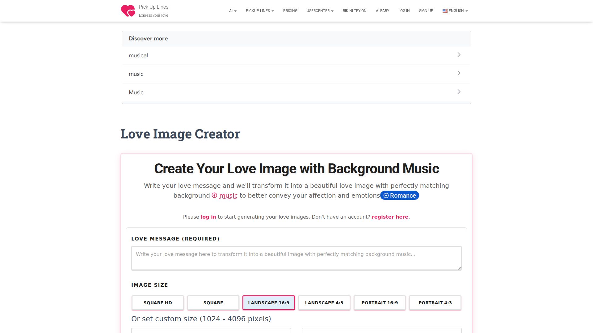Focus the love message text area

coord(296,258)
